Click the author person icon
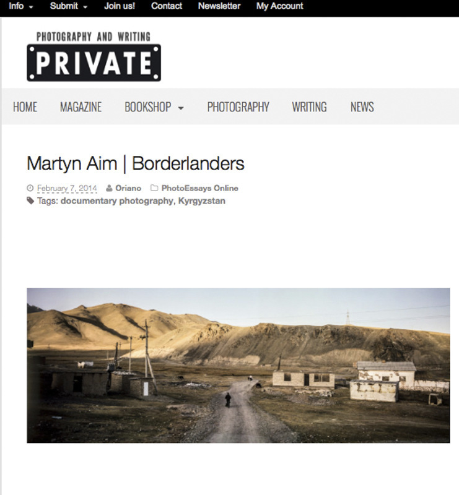 pos(109,188)
